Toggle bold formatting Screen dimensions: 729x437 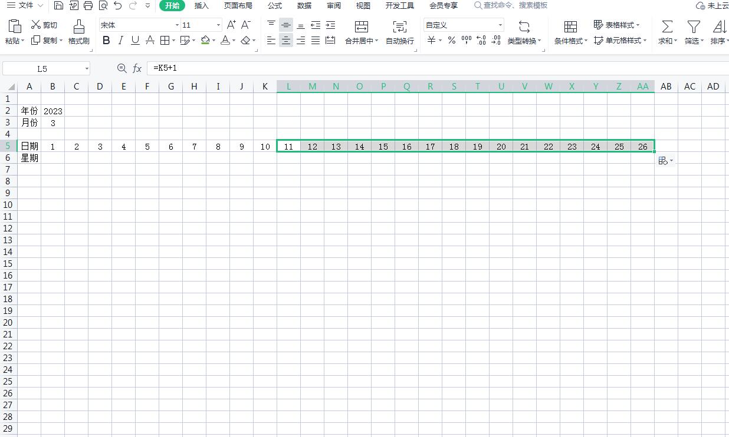coord(106,41)
